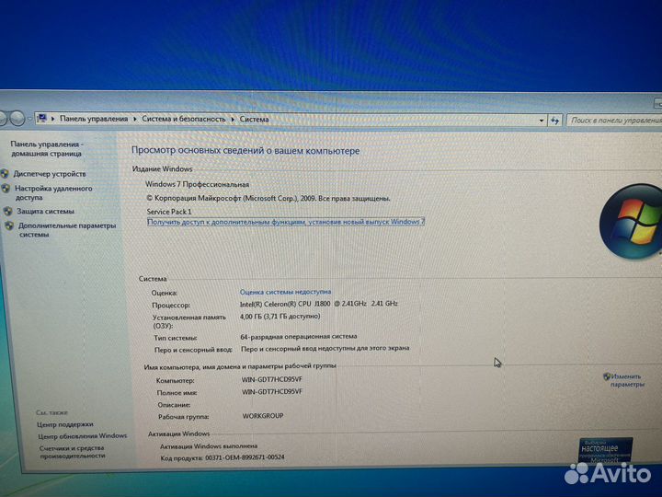The width and height of the screenshot is (662, 497).
Task: Click the computer icon in address bar
Action: click(41, 119)
